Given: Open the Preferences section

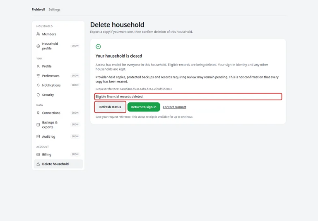Looking at the screenshot, I should 58,76.
